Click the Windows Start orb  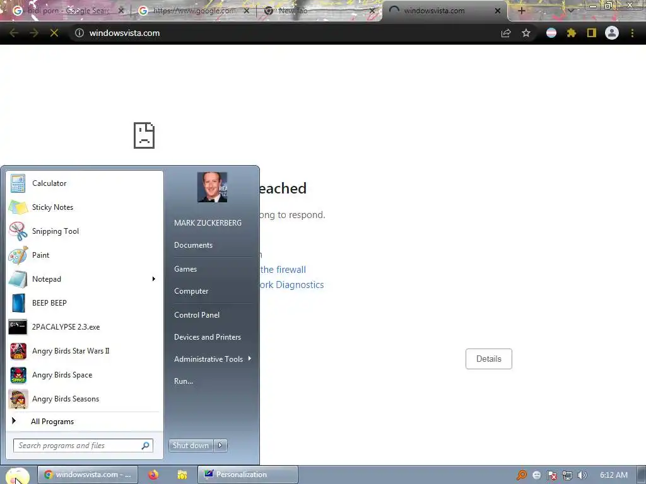(x=17, y=475)
